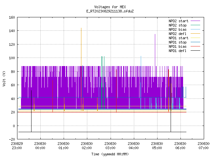Click the X-axis tick label '04:00'
Screen dimensions: 210x157
[134, 148]
